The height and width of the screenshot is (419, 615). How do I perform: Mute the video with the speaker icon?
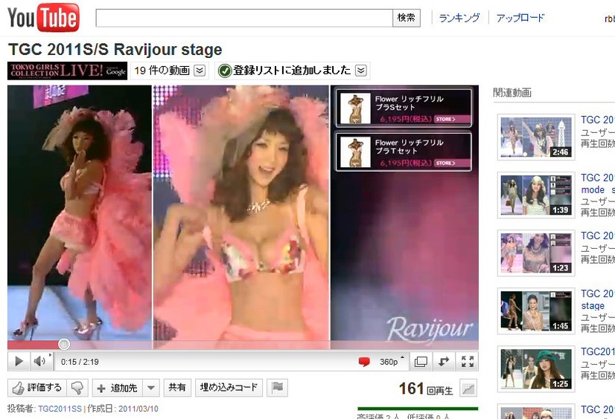[39, 362]
